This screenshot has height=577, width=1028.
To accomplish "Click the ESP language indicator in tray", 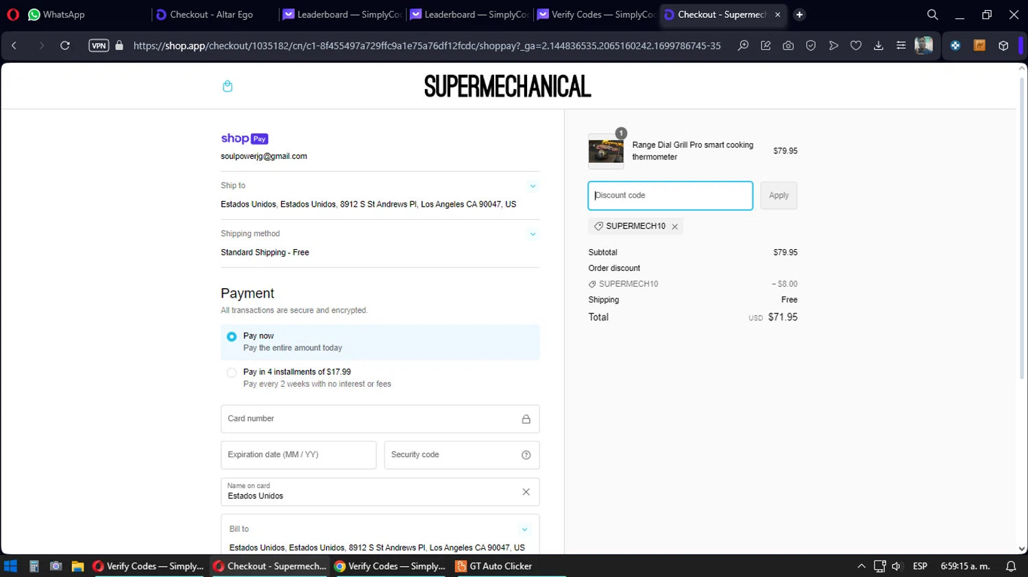I will click(x=920, y=566).
